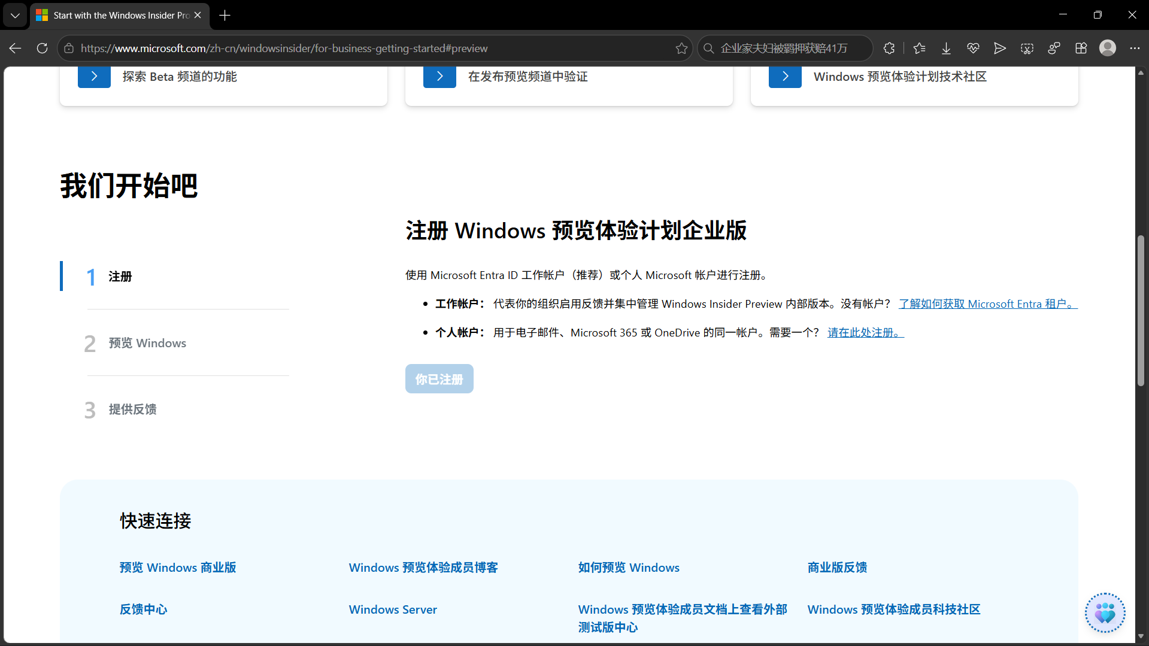1149x646 pixels.
Task: Click the search magnifier in search box
Action: click(709, 48)
